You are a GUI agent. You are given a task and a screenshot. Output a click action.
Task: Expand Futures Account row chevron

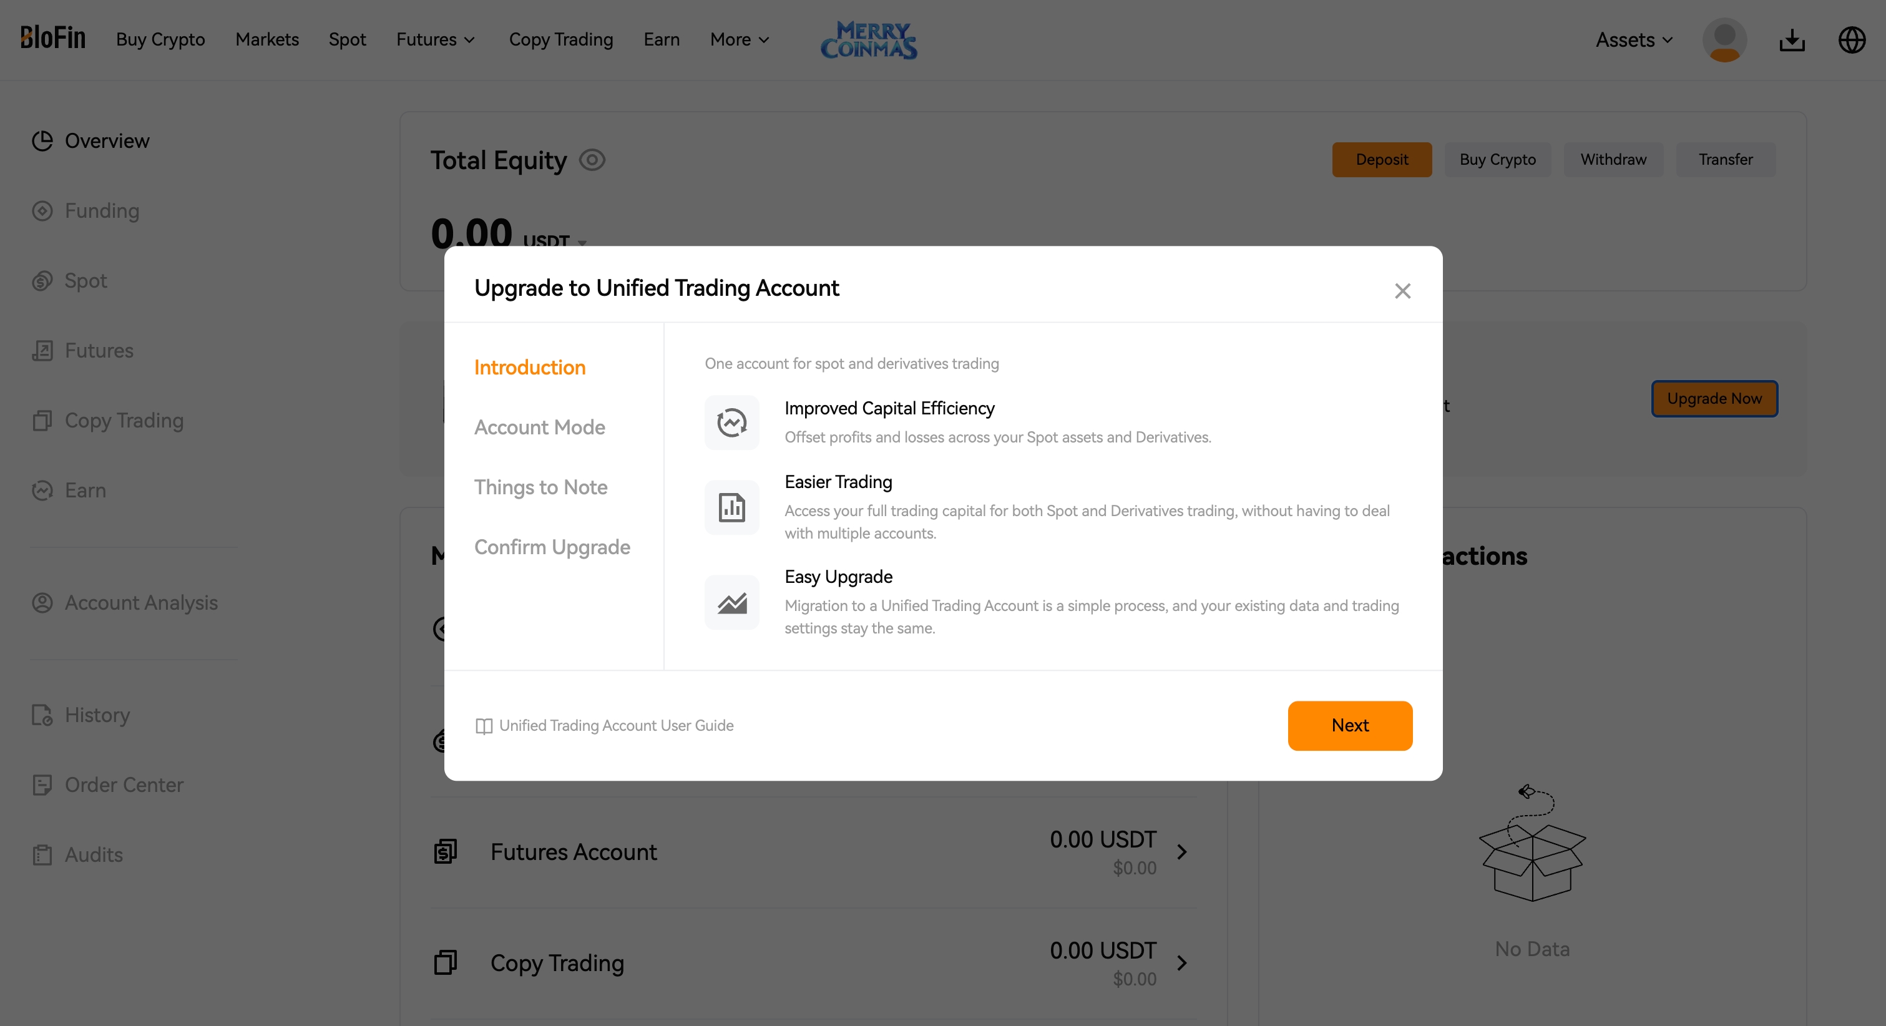1181,852
